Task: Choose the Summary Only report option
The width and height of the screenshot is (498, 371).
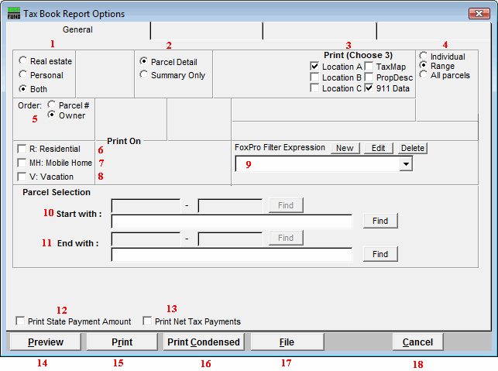Action: (x=144, y=75)
